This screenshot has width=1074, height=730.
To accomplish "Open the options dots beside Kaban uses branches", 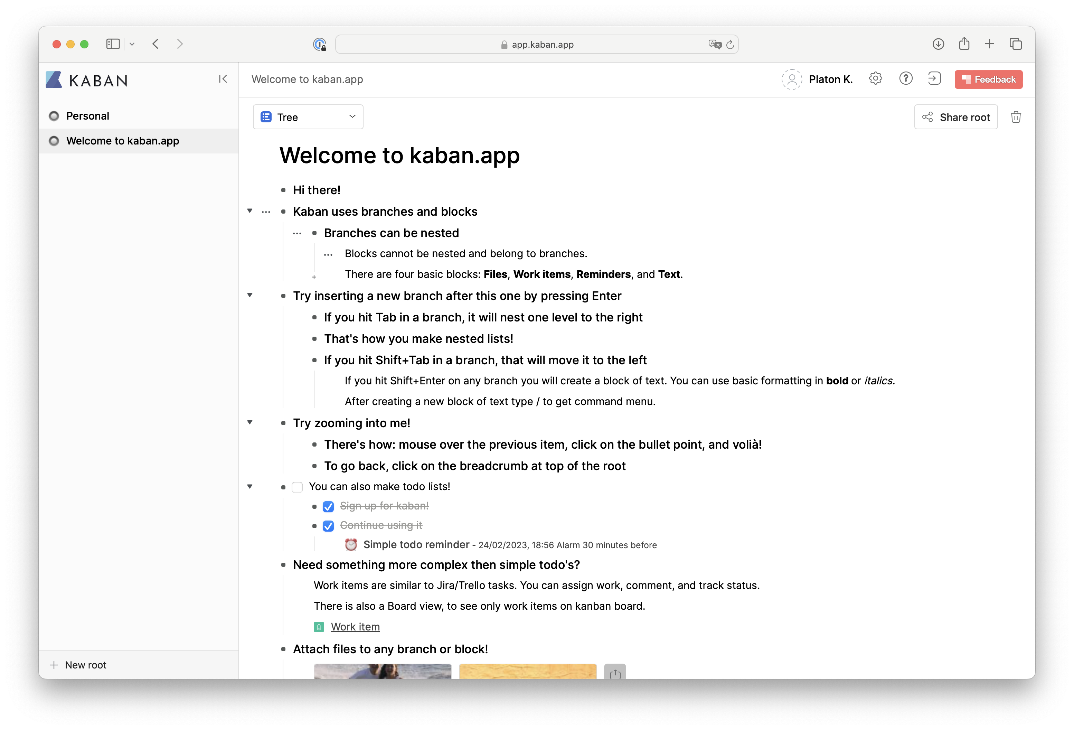I will [266, 212].
